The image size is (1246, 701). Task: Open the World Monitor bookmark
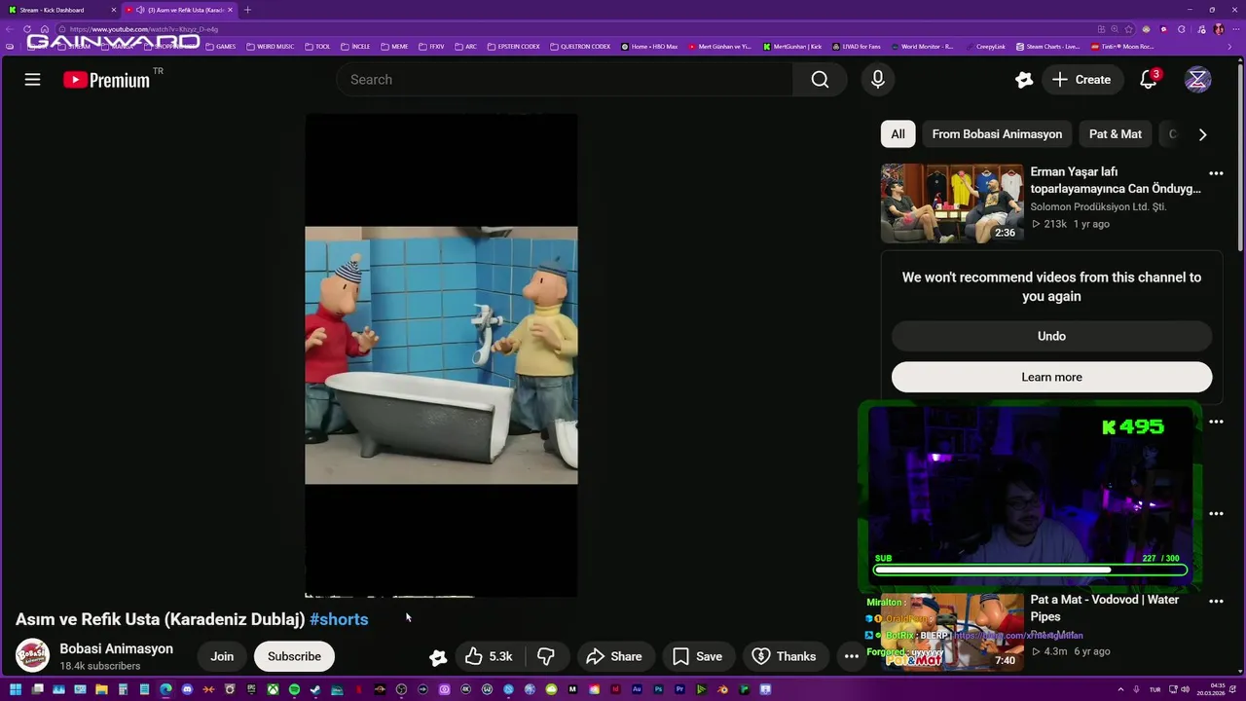921,47
